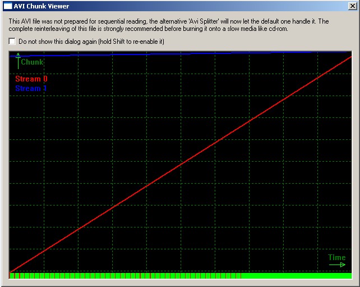Select the blue Stream 1 legend label
This screenshot has height=287, width=360.
[x=31, y=88]
